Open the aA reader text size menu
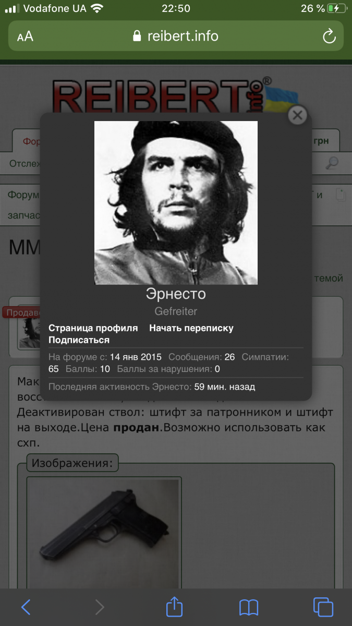Image resolution: width=352 pixels, height=626 pixels. (x=25, y=36)
